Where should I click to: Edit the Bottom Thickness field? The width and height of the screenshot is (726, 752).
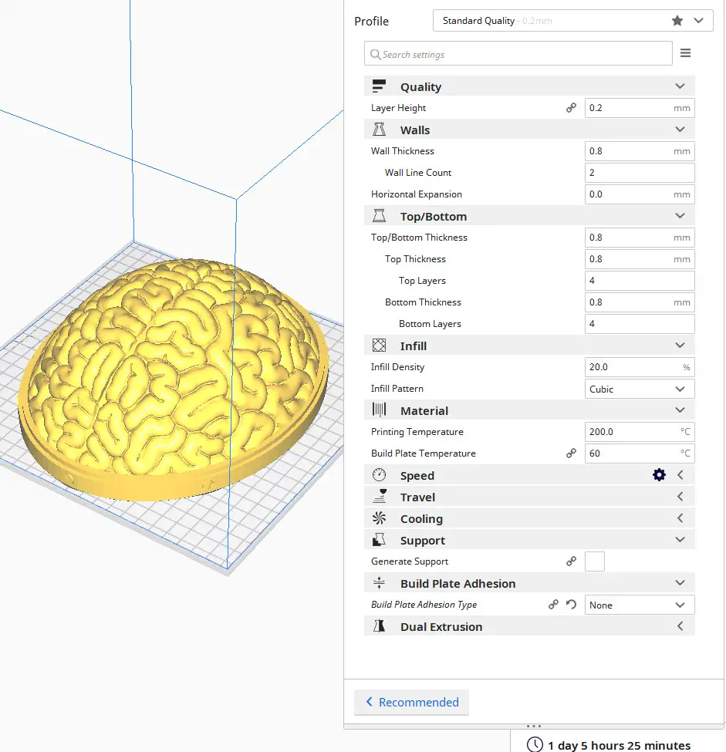[x=640, y=302]
